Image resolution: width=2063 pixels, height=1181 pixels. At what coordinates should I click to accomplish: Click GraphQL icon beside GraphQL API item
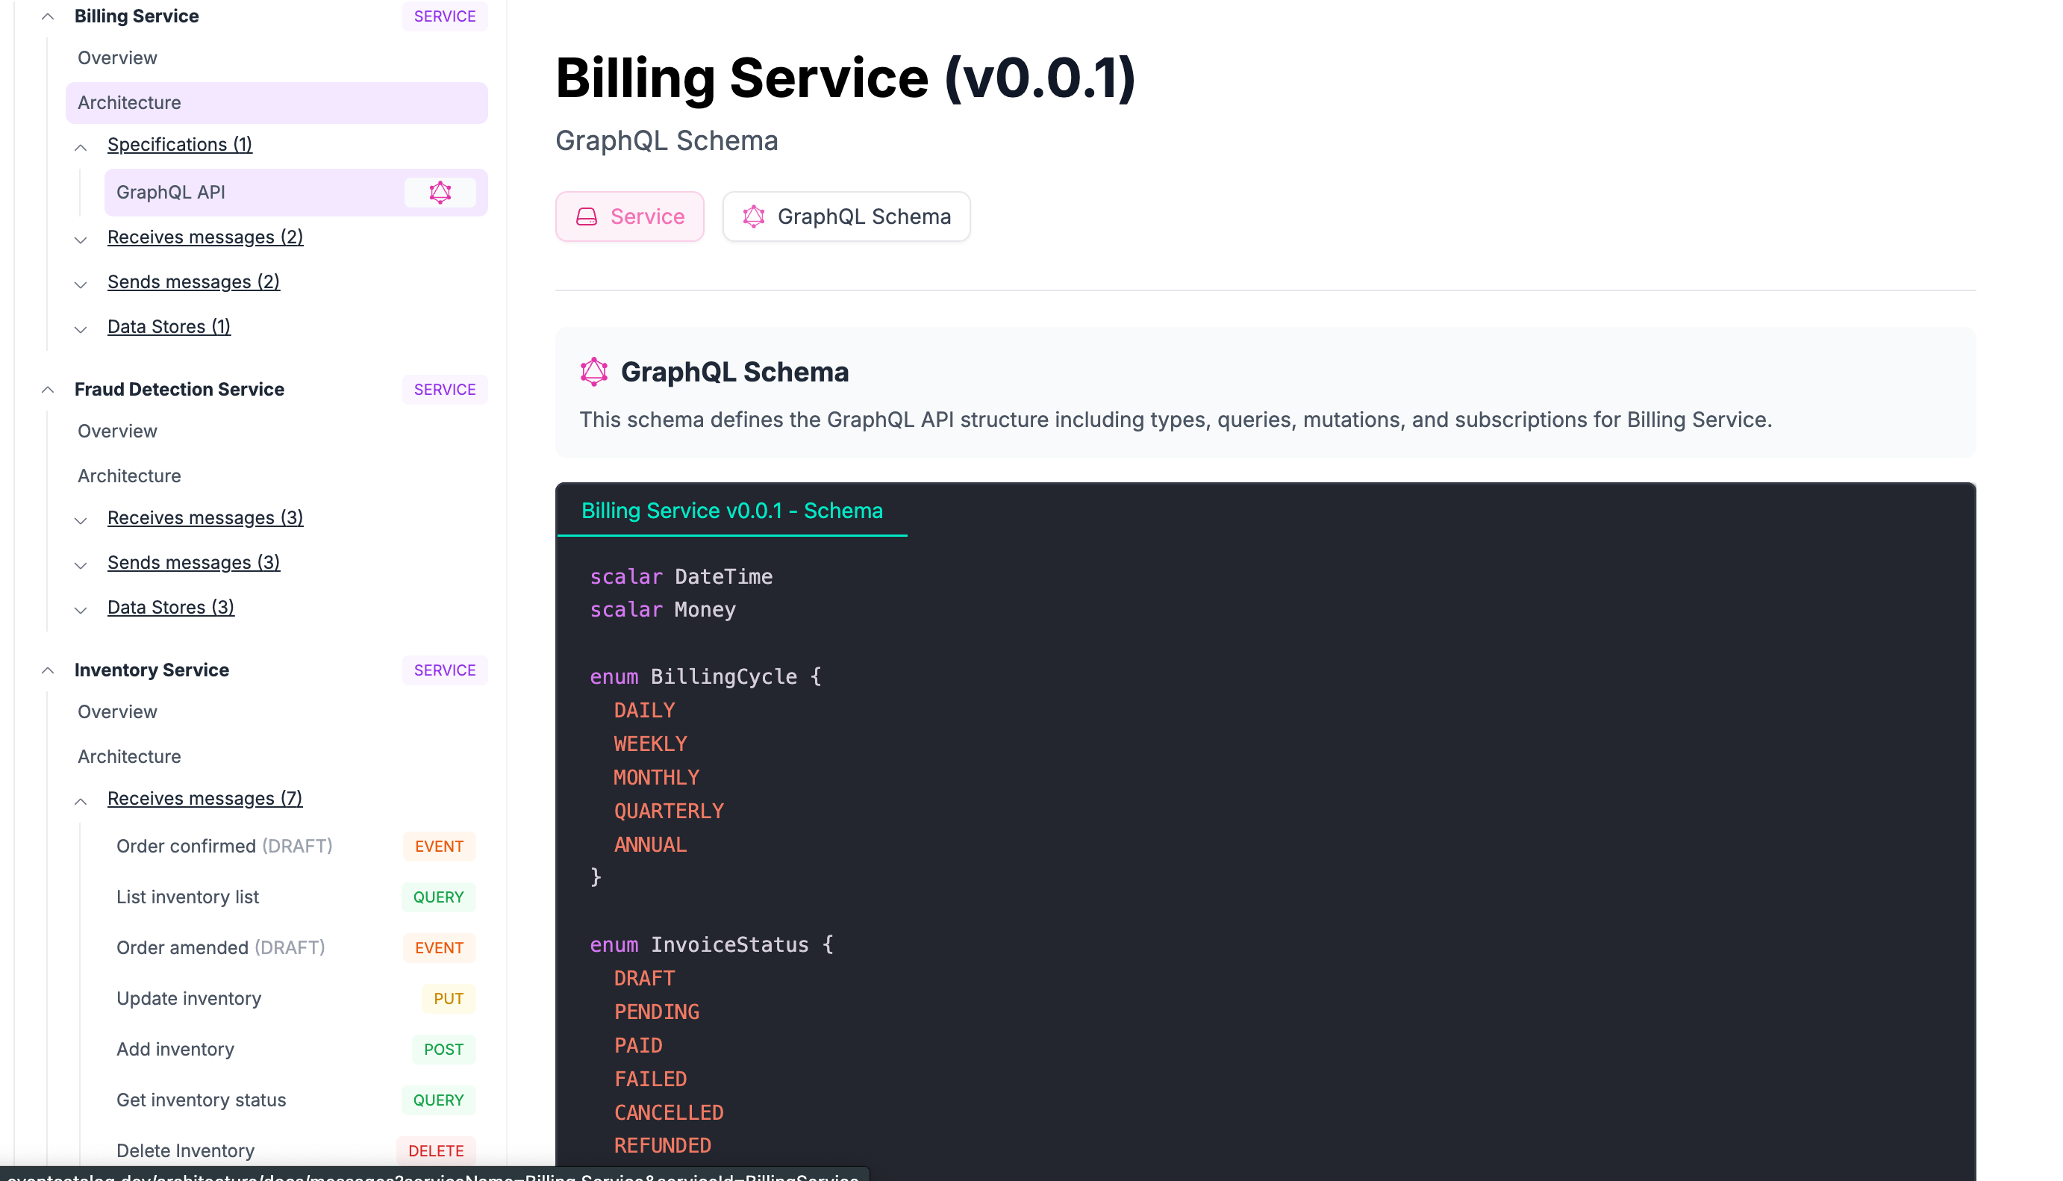point(440,193)
